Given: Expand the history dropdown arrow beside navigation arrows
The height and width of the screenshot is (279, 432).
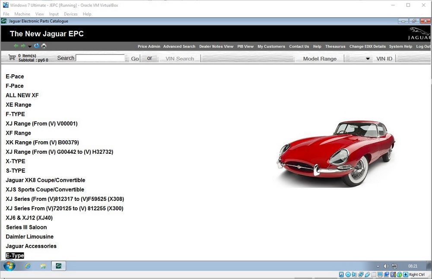Looking at the screenshot, I should [30, 47].
